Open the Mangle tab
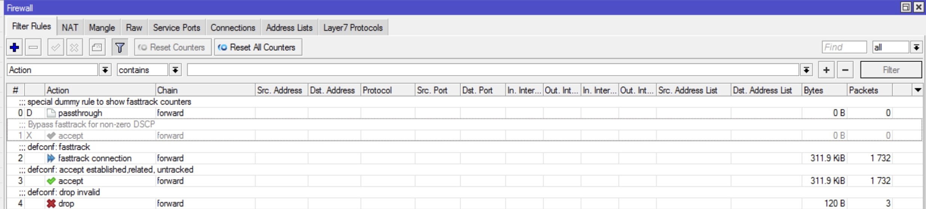Image resolution: width=926 pixels, height=209 pixels. tap(102, 28)
